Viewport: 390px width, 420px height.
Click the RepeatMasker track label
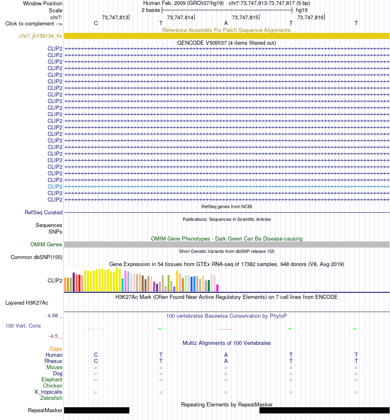click(x=45, y=411)
